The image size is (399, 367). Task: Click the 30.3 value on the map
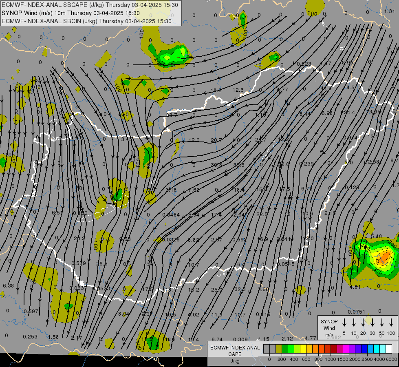(x=216, y=165)
